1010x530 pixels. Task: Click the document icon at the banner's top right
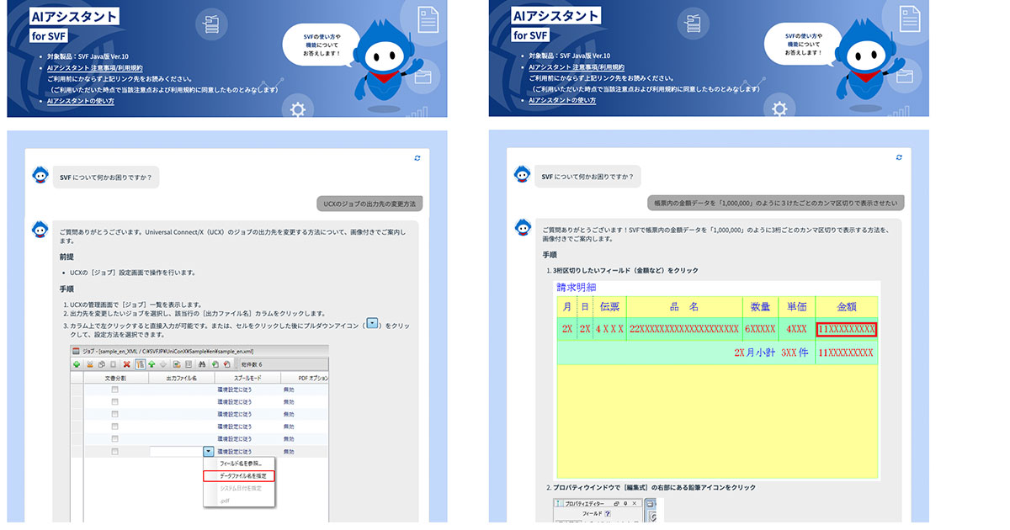click(427, 19)
